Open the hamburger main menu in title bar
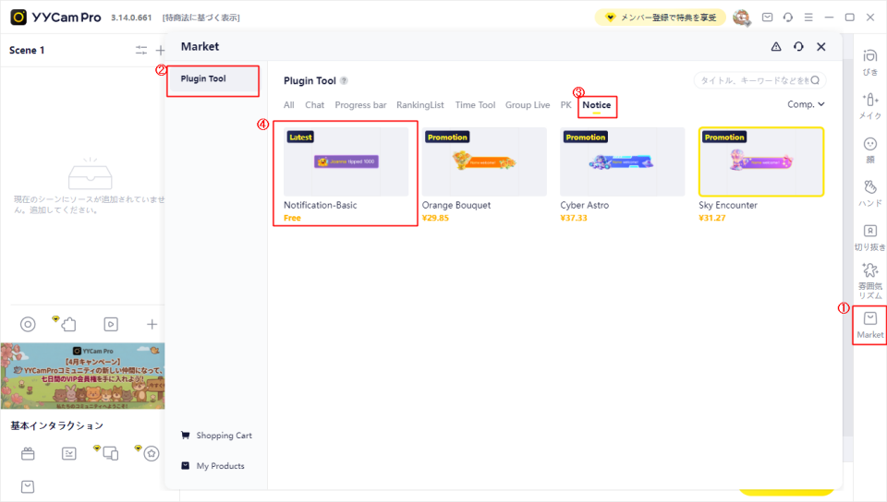The height and width of the screenshot is (502, 887). pyautogui.click(x=808, y=18)
